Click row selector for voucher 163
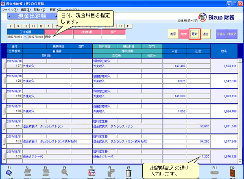The width and height of the screenshot is (244, 179). click(x=4, y=156)
